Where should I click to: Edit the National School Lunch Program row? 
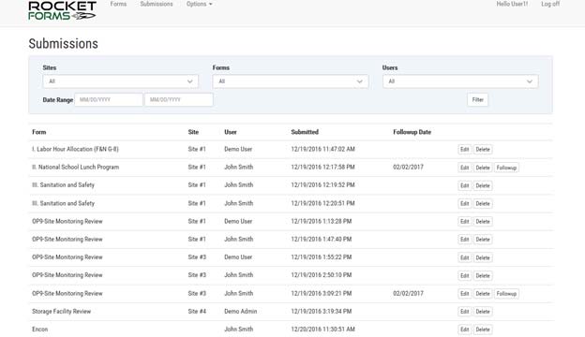pyautogui.click(x=464, y=168)
